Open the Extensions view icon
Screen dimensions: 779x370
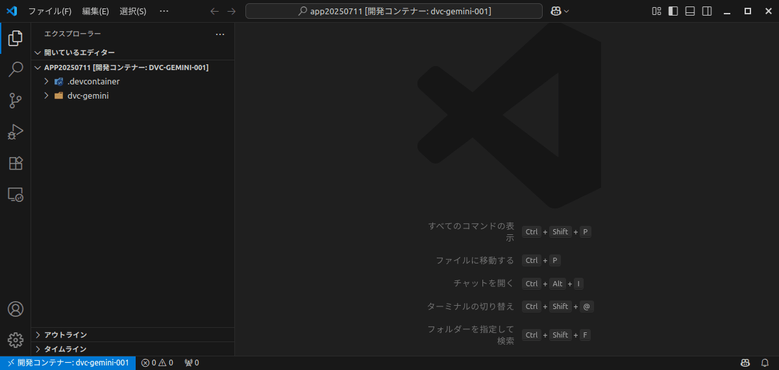pos(16,163)
